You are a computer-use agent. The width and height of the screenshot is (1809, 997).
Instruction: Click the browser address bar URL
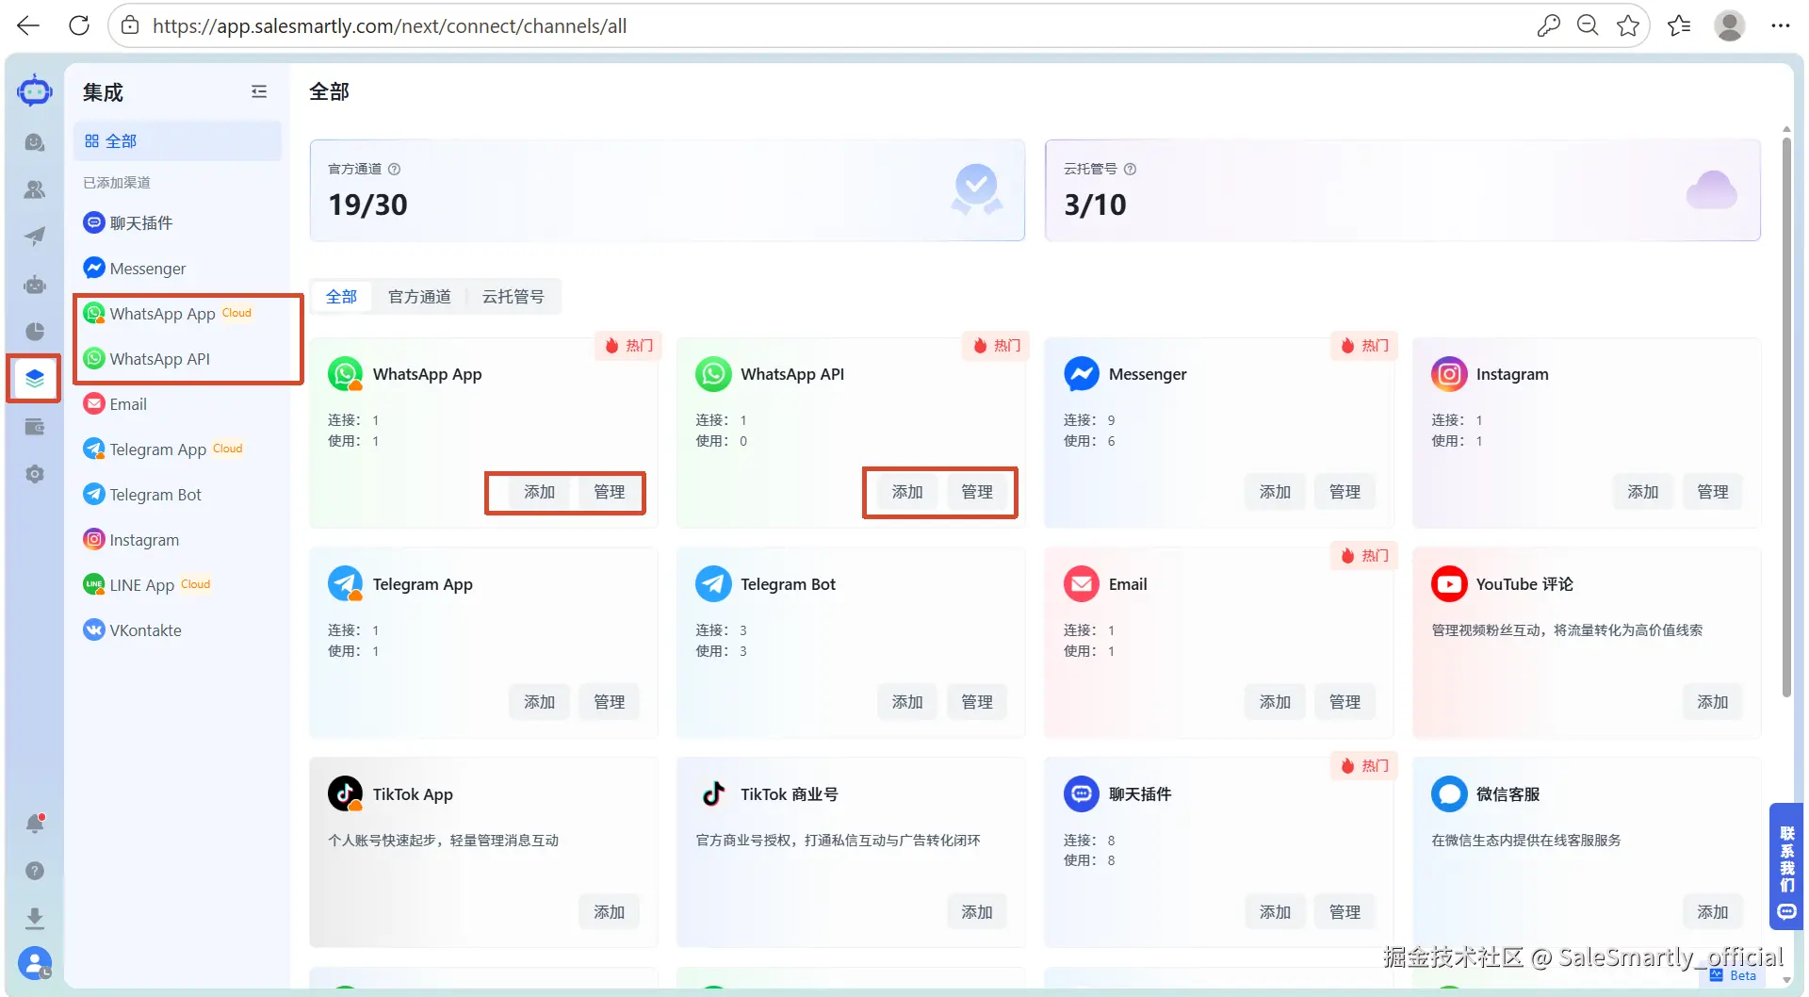pos(390,25)
